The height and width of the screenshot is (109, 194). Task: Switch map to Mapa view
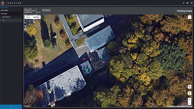click(28, 17)
